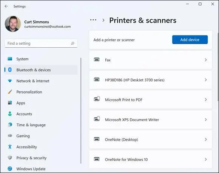Open Privacy & security settings
The image size is (219, 173).
coord(41,158)
